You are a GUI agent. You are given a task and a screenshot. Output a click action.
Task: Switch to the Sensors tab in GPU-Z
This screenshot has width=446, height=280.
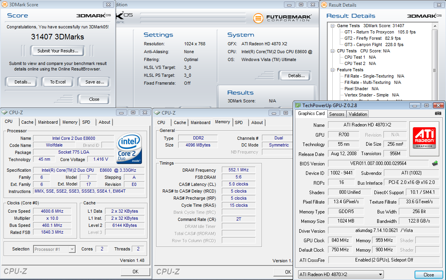coord(337,114)
